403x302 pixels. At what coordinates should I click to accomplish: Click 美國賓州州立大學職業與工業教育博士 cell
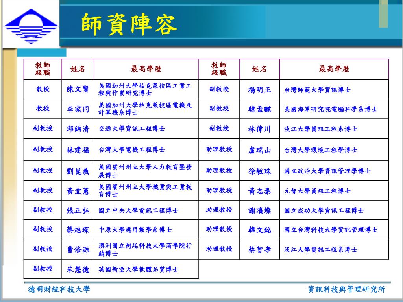(x=146, y=191)
